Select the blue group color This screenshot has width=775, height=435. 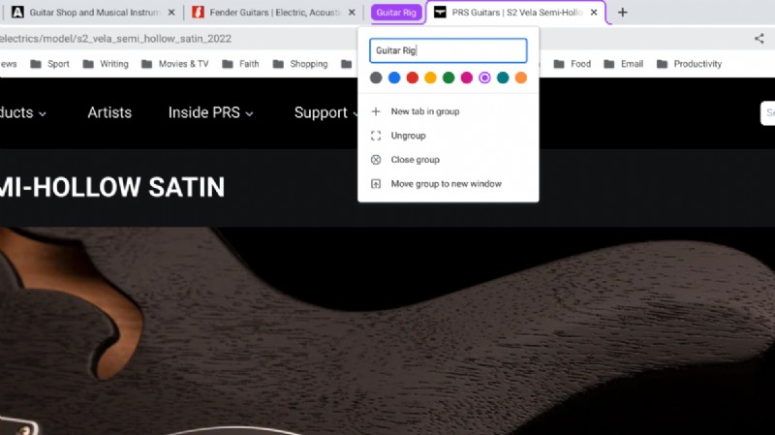tap(394, 78)
